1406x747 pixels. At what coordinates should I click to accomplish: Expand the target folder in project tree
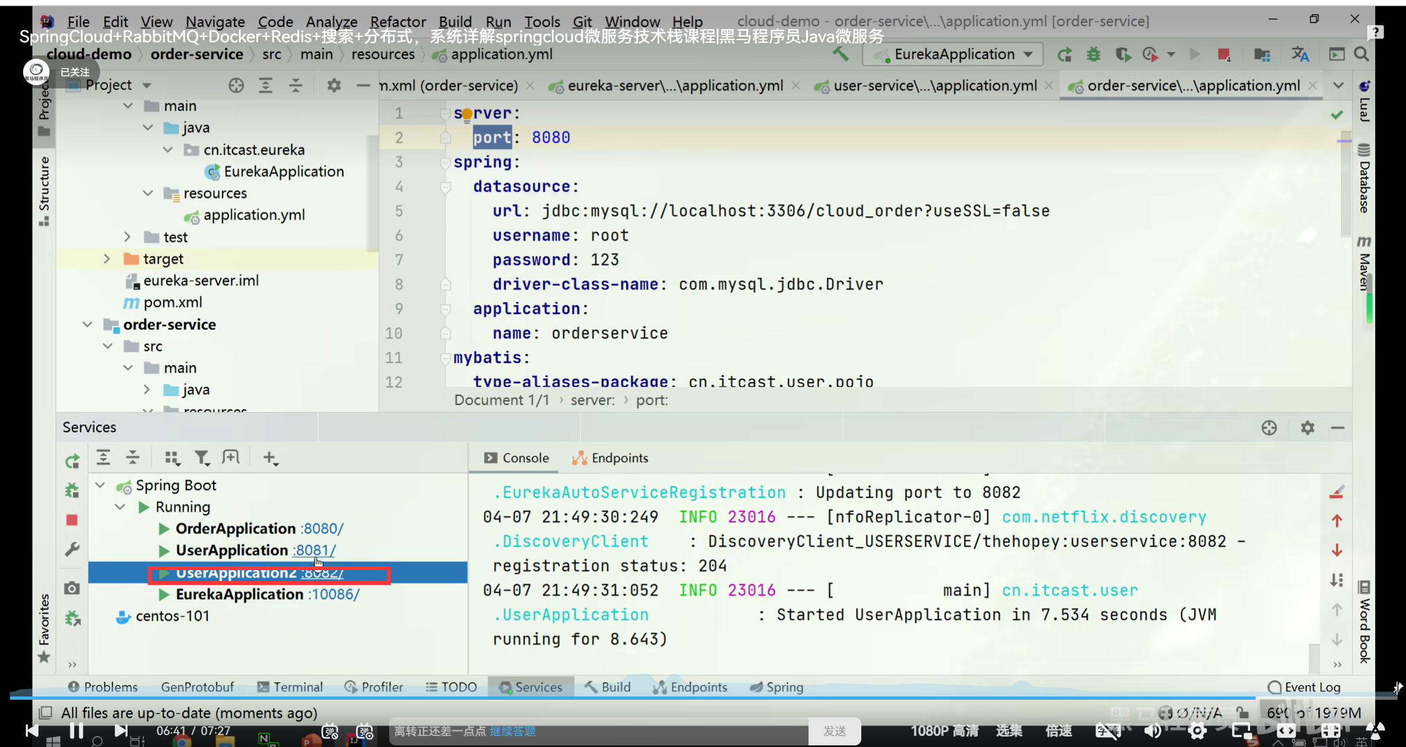(x=107, y=259)
